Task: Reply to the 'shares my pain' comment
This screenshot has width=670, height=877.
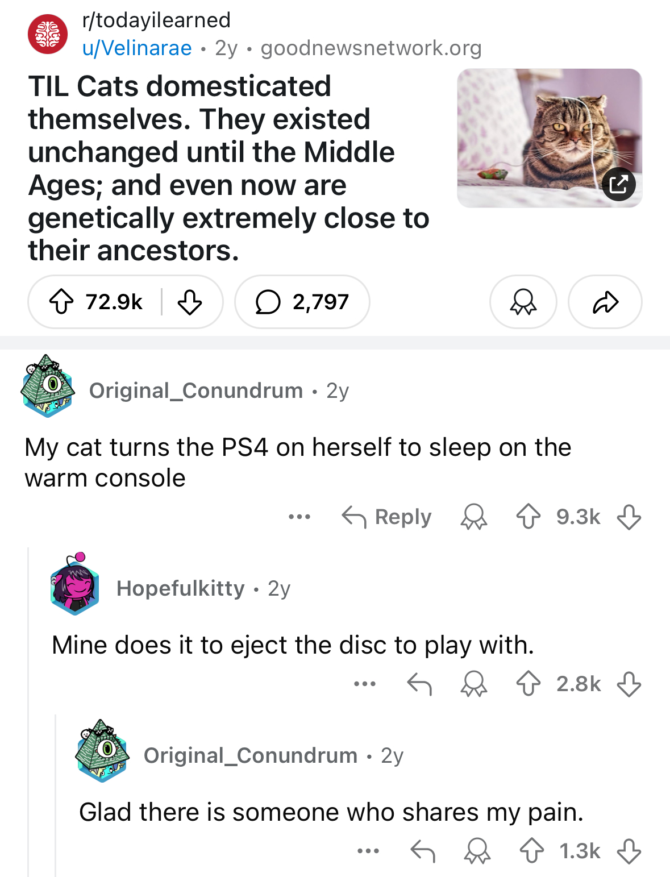Action: (x=423, y=851)
